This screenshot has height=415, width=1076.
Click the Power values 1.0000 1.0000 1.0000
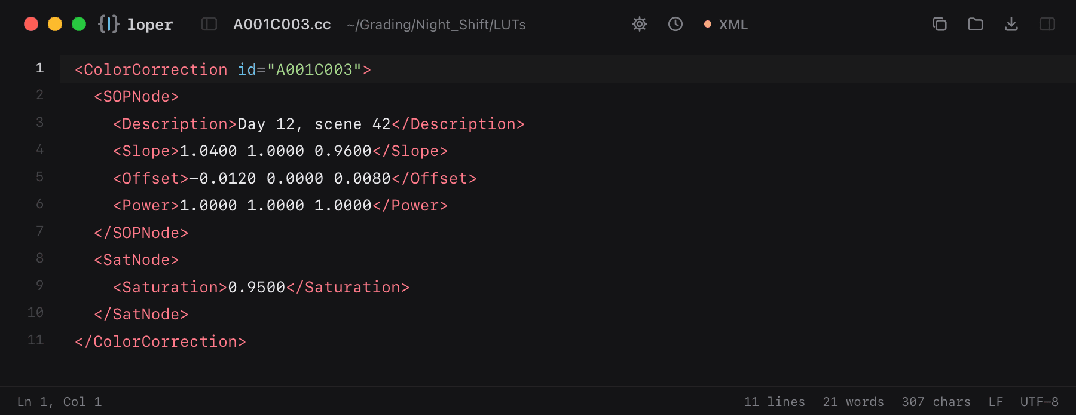click(276, 206)
